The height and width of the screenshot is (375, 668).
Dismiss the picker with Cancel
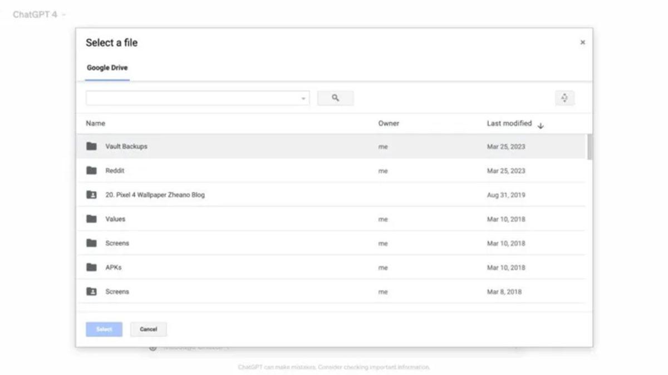148,329
